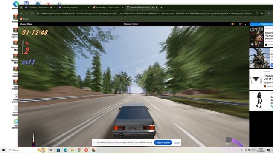Expand the tab search dropdown arrow
Viewport: 273px width, 153px height.
tap(21, 8)
